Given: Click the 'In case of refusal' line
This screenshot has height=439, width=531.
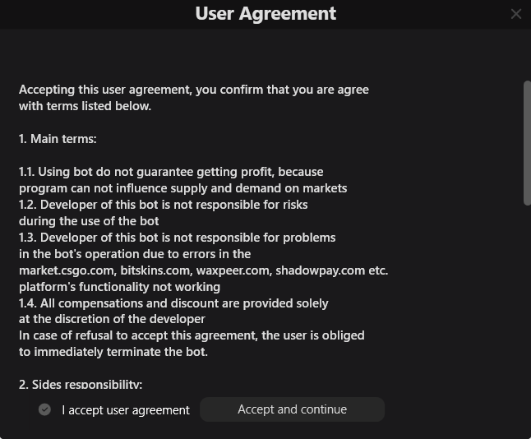Looking at the screenshot, I should 192,335.
